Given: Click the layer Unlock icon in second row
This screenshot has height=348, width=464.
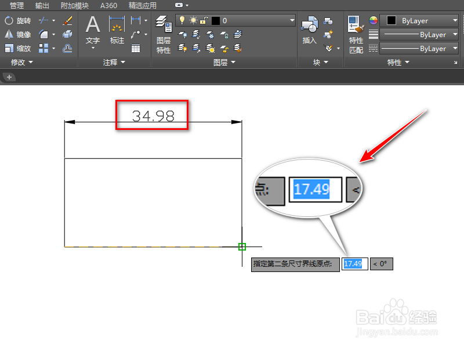Looking at the screenshot, I should click(224, 48).
